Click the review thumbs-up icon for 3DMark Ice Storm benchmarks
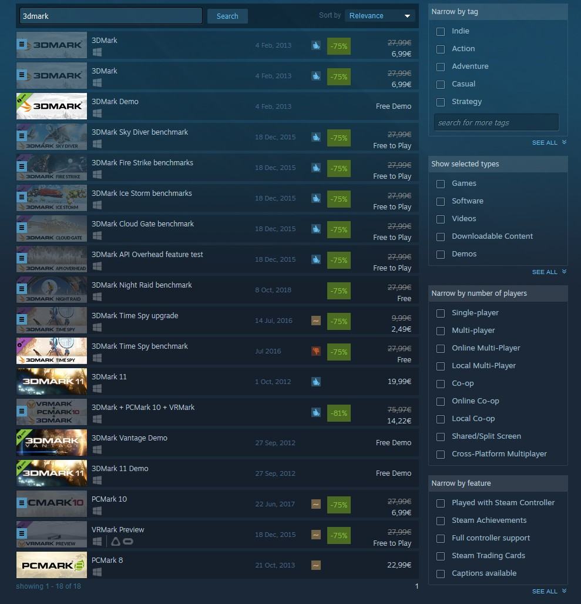Viewport: 581px width, 604px height. (x=316, y=198)
